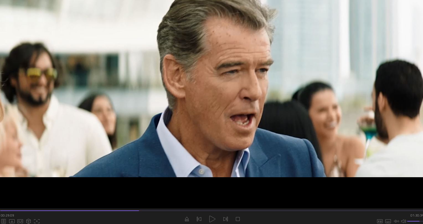Toggle HW hardware acceleration
Image resolution: width=423 pixels, height=224 pixels.
coord(380,221)
